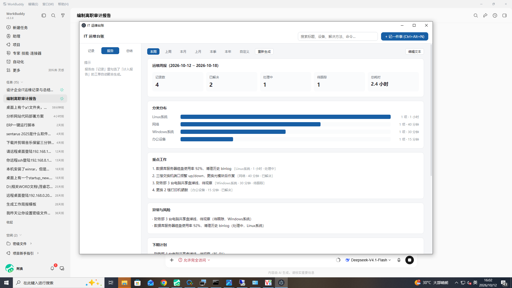
Task: Click the plus attachment icon in chat input
Action: [172, 260]
